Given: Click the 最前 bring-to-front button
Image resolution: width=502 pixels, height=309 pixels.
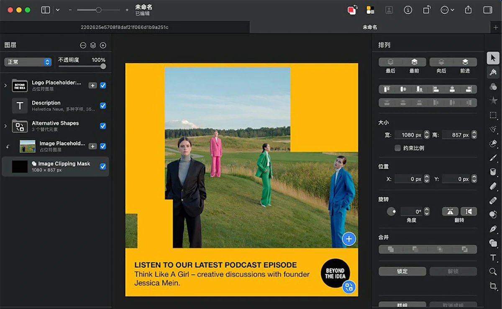Looking at the screenshot, I should coord(414,62).
